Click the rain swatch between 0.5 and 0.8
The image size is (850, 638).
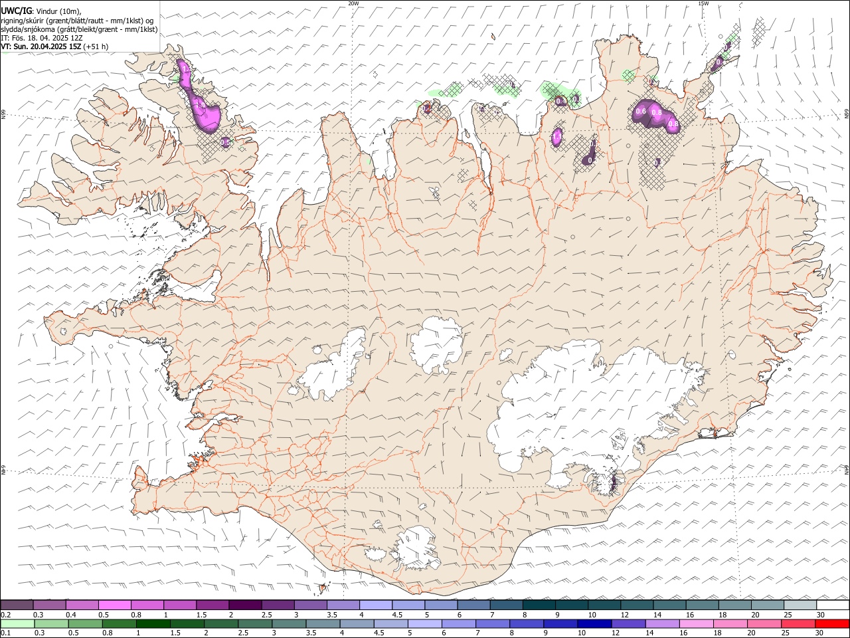pos(86,624)
